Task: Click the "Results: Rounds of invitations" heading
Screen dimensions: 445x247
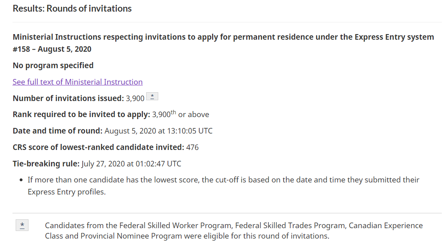Action: (x=72, y=8)
